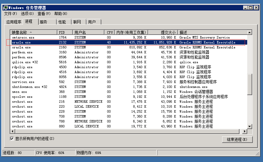Sort by 描述 column header
This screenshot has width=263, height=162.
[212, 32]
